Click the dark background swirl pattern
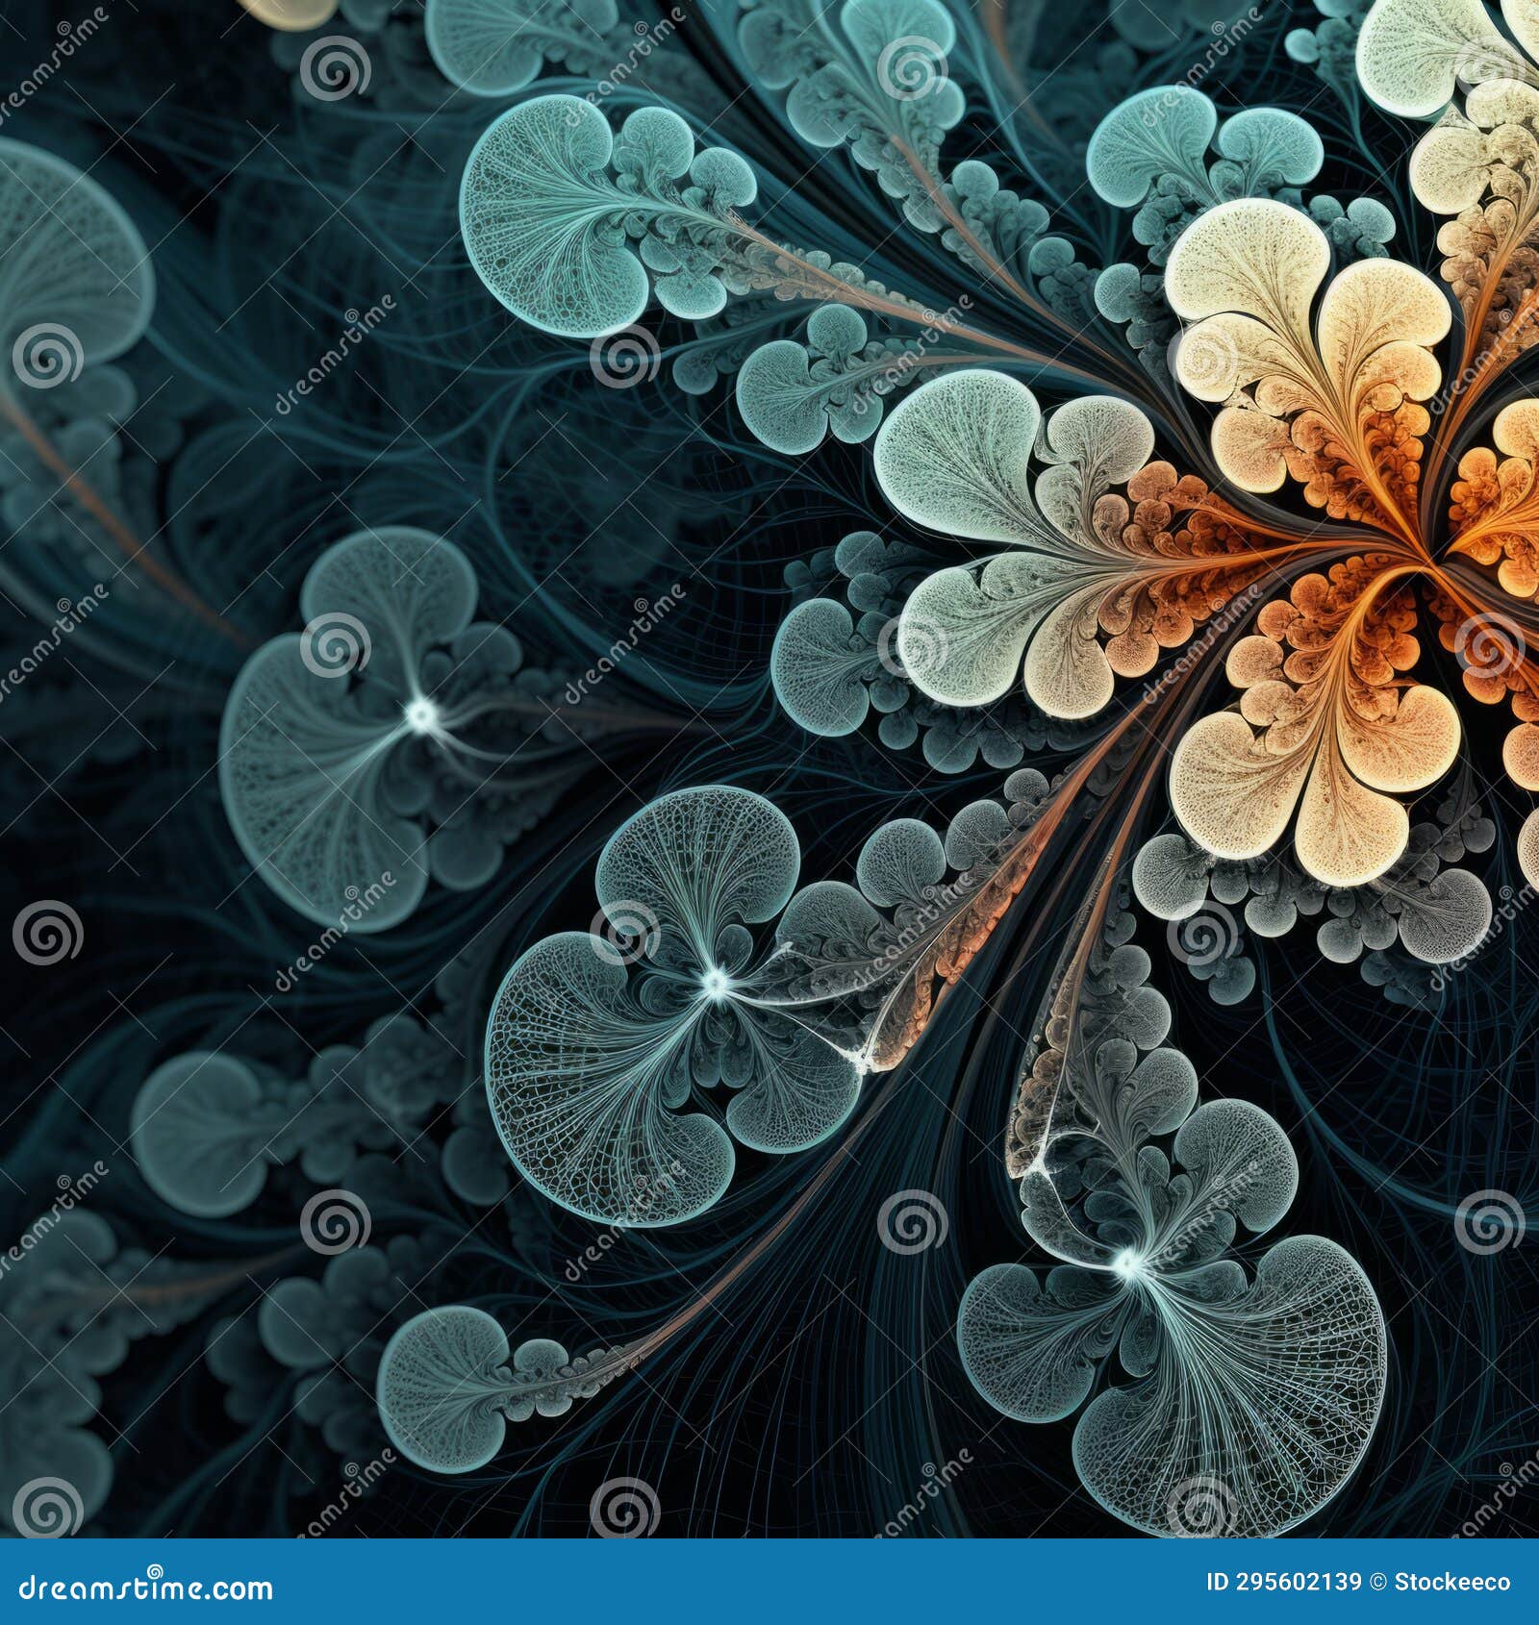 point(240,481)
